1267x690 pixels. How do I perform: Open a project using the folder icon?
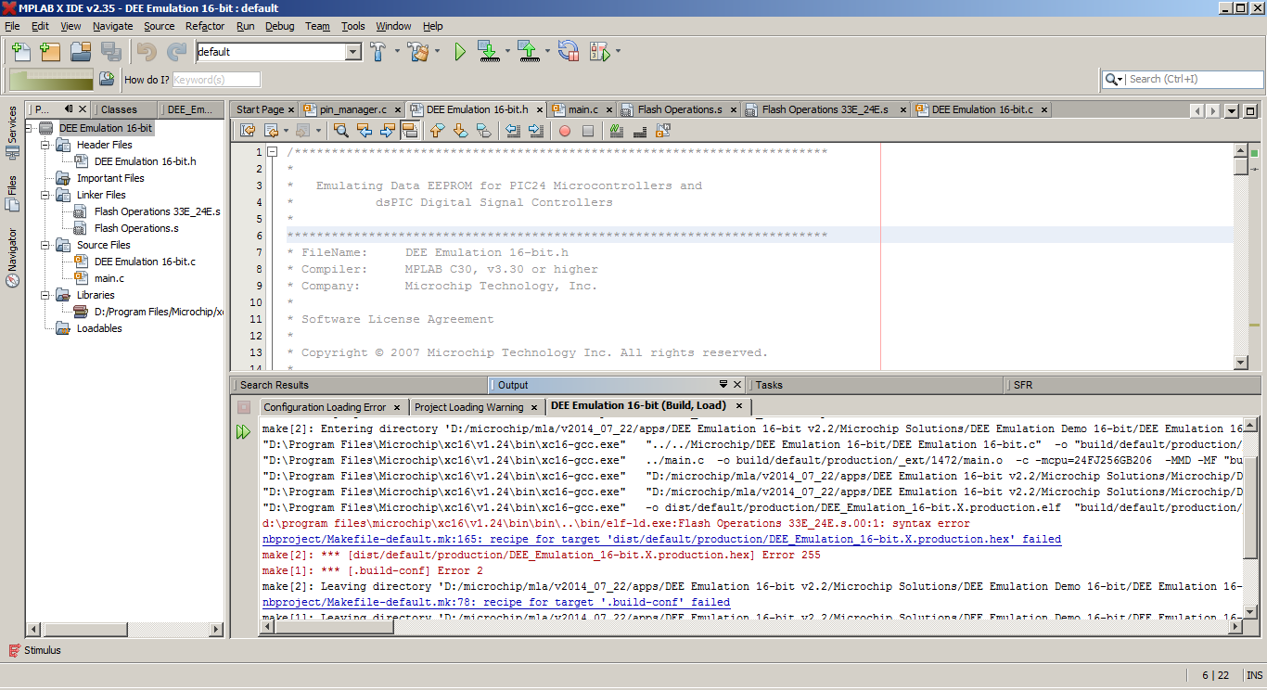(81, 52)
